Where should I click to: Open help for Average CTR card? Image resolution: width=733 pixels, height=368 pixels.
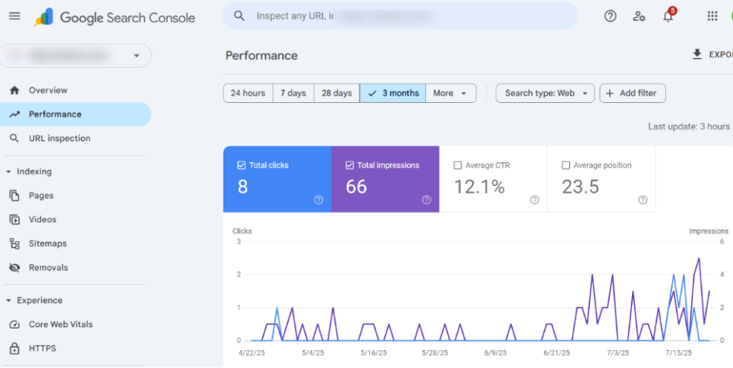click(x=534, y=199)
